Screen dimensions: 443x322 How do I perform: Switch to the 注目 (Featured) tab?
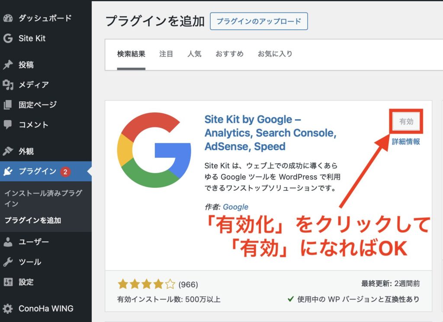click(x=166, y=54)
